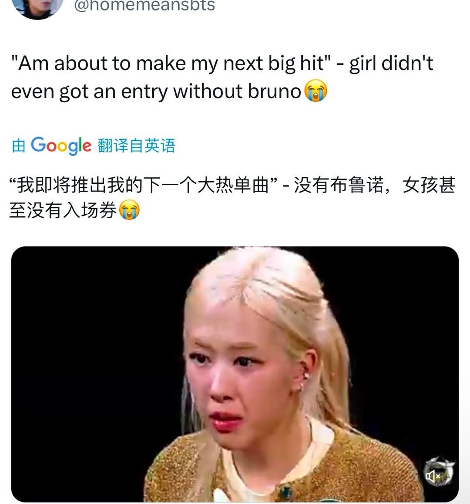Click the 翻译自英语 translation link

click(137, 146)
